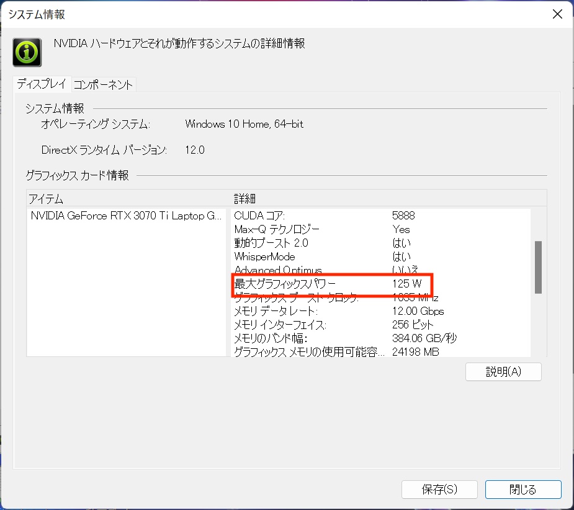This screenshot has width=574, height=510.
Task: Open the コンポーネント tab
Action: [x=103, y=84]
